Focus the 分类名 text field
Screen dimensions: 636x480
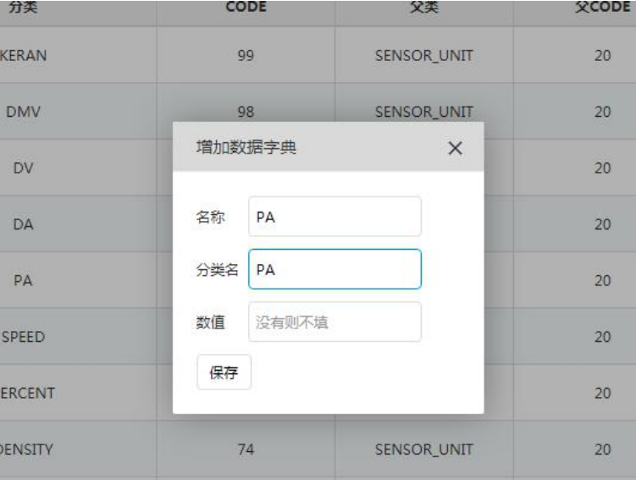[x=335, y=269]
